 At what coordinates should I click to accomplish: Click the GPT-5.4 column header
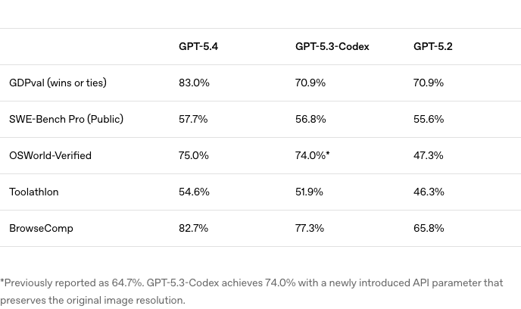pos(198,47)
